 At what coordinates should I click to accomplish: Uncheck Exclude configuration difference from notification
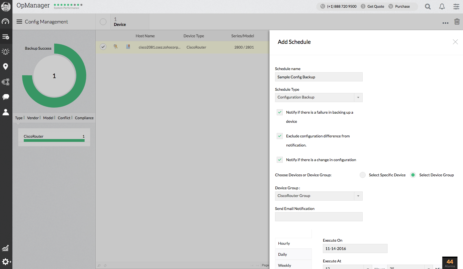pyautogui.click(x=280, y=136)
